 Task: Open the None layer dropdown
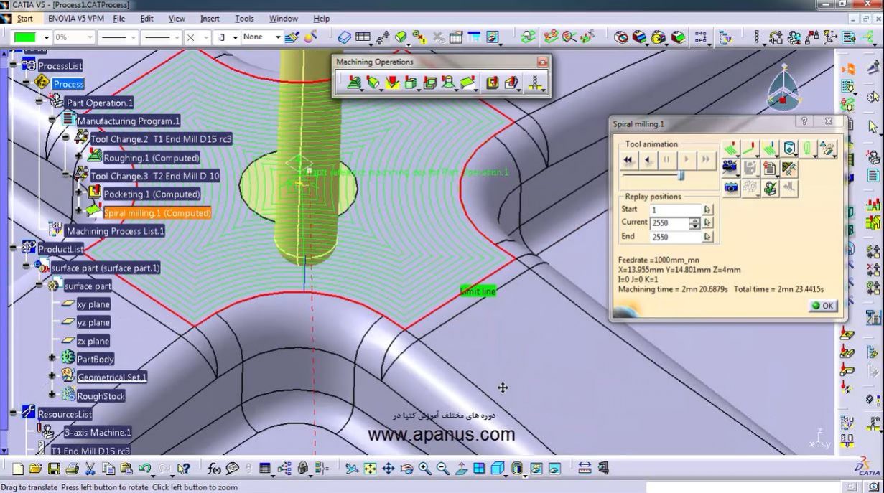tap(278, 37)
